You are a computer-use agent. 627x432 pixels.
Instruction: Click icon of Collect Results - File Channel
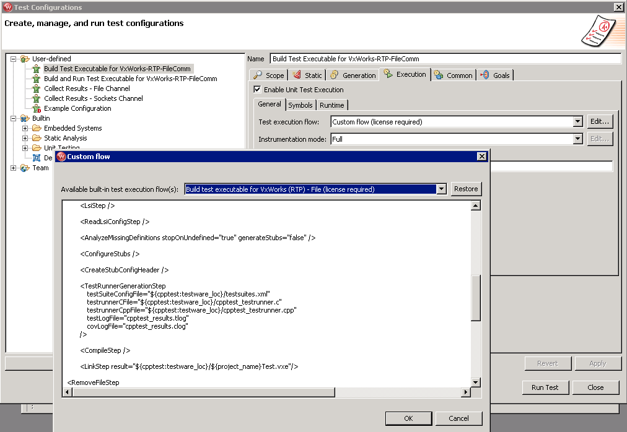(x=37, y=89)
